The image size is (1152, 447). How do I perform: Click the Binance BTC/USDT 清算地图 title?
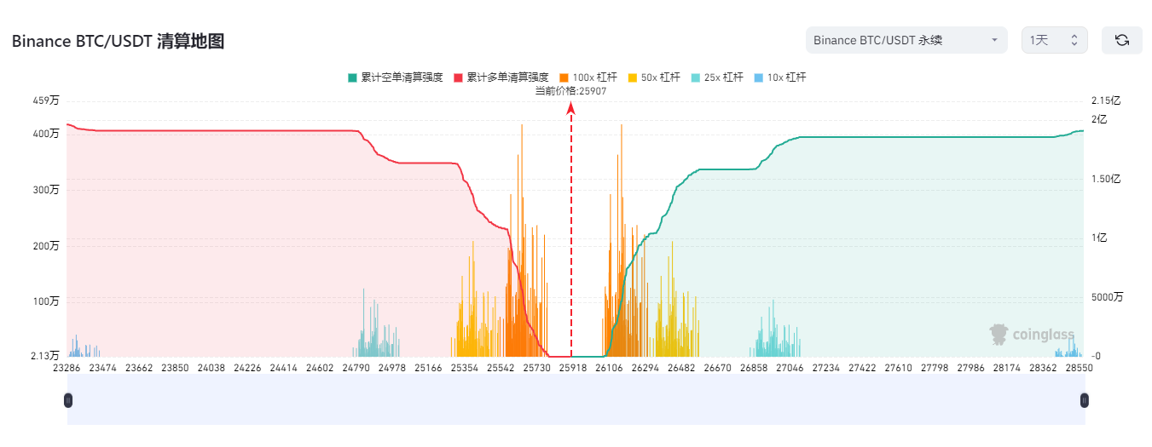pos(118,41)
